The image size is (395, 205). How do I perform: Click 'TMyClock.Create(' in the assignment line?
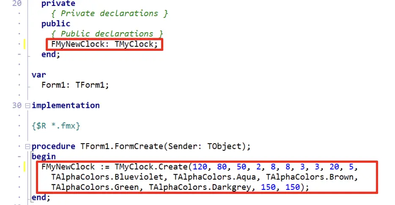click(x=154, y=167)
